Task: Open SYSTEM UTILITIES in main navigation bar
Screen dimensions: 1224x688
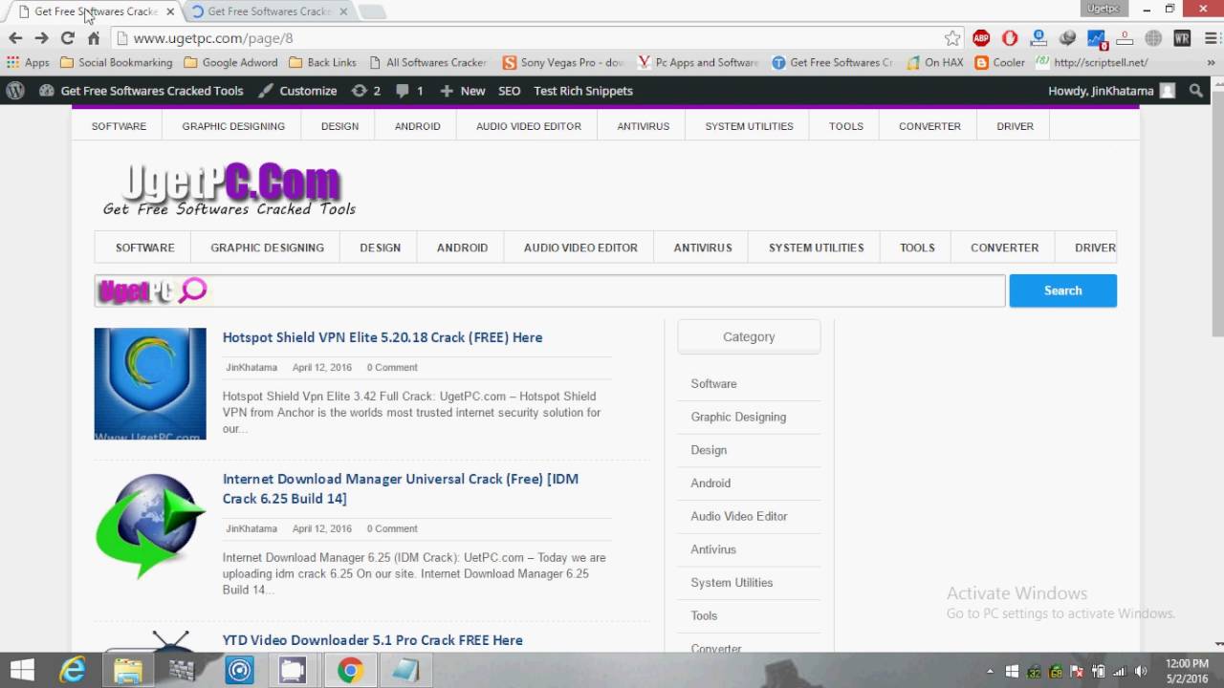Action: (816, 247)
